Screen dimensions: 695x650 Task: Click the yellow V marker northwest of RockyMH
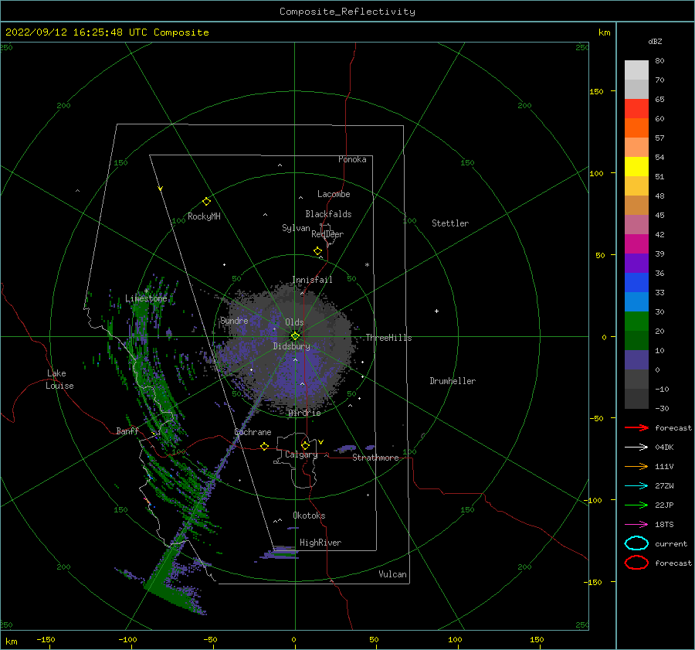161,189
